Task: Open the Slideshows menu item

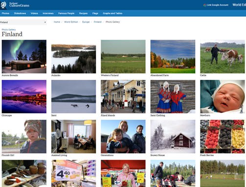Action: click(x=20, y=13)
